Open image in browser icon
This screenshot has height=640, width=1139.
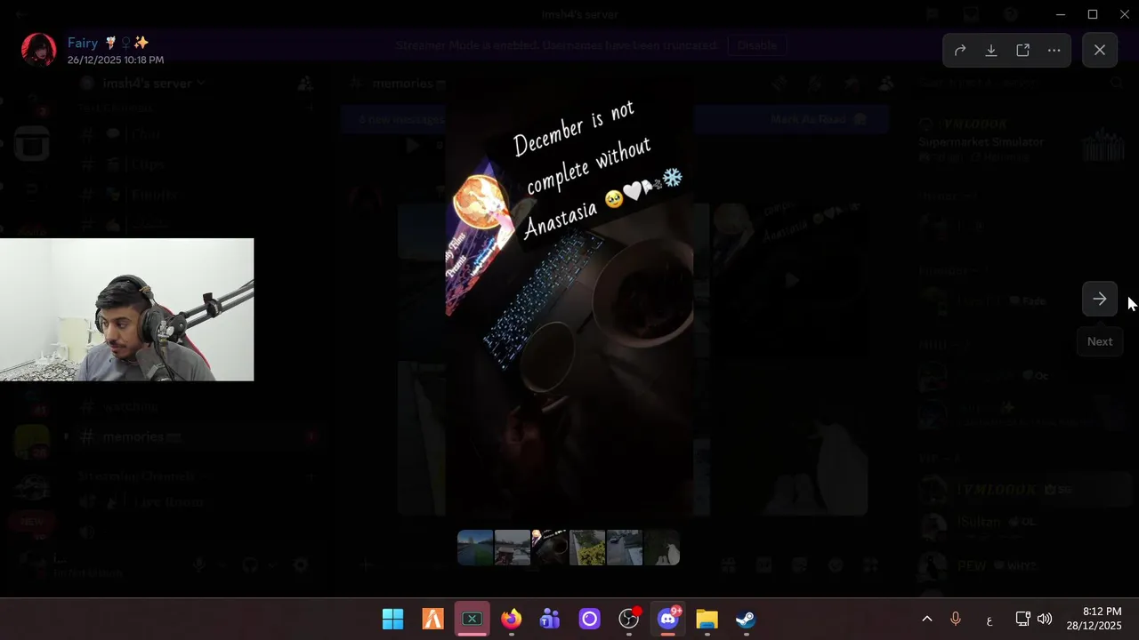(1022, 51)
